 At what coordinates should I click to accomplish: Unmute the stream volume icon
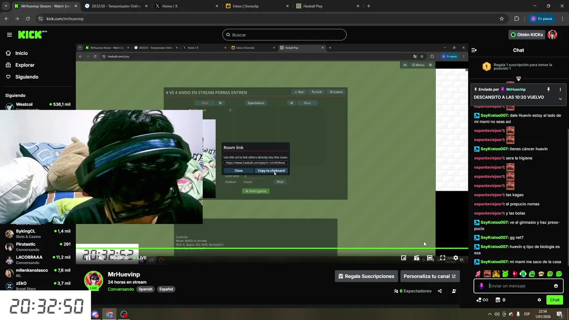(101, 258)
